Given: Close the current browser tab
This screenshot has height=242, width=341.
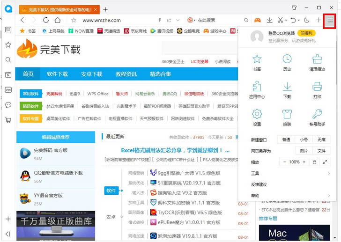Looking at the screenshot, I should 95,9.
